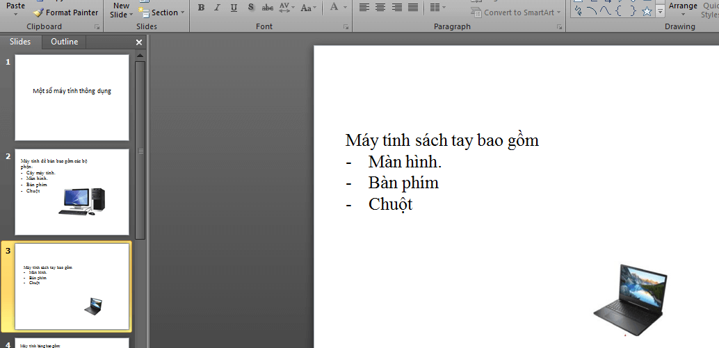Justify the paragraph text
This screenshot has height=348, width=719.
413,8
